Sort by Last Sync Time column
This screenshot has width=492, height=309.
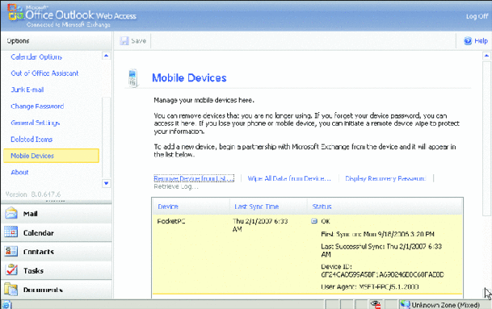tap(256, 207)
